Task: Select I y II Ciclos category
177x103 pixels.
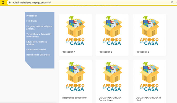Action: point(32,21)
